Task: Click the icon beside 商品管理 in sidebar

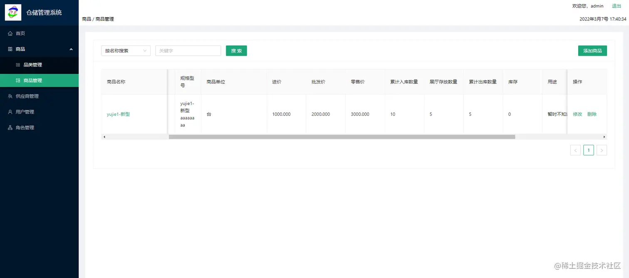Action: (x=18, y=80)
